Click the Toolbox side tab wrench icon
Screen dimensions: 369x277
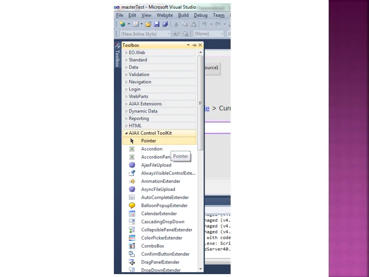tap(117, 45)
